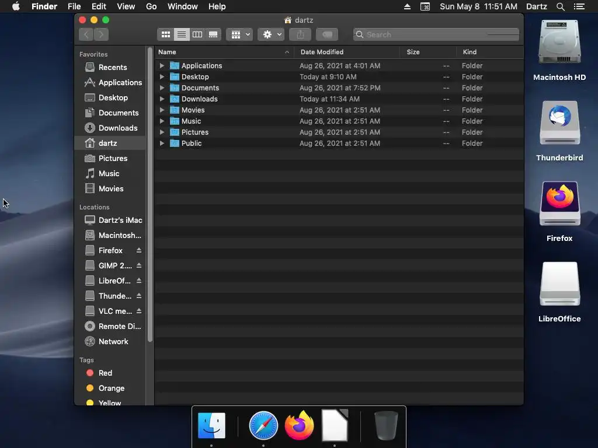
Task: Expand the Pictures folder row
Action: pyautogui.click(x=162, y=132)
